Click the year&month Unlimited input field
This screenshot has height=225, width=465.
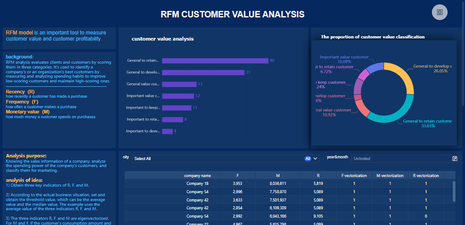pos(401,159)
